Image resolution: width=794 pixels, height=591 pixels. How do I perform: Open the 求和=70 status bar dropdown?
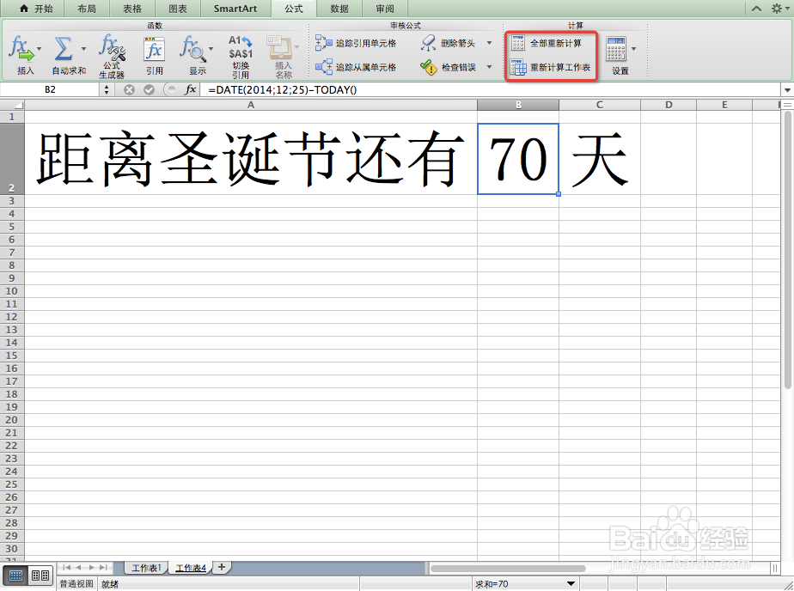point(571,583)
